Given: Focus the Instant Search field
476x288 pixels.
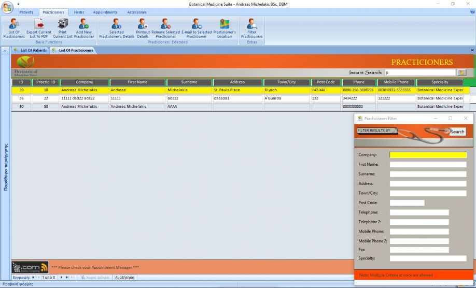Looking at the screenshot, I should tap(421, 73).
